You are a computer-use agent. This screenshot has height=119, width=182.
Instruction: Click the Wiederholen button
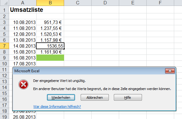61,98
